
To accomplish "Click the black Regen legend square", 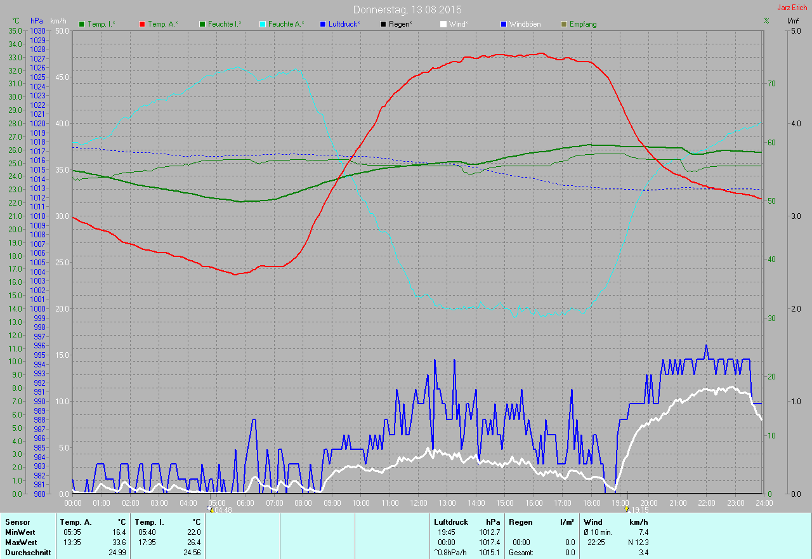I will point(383,24).
